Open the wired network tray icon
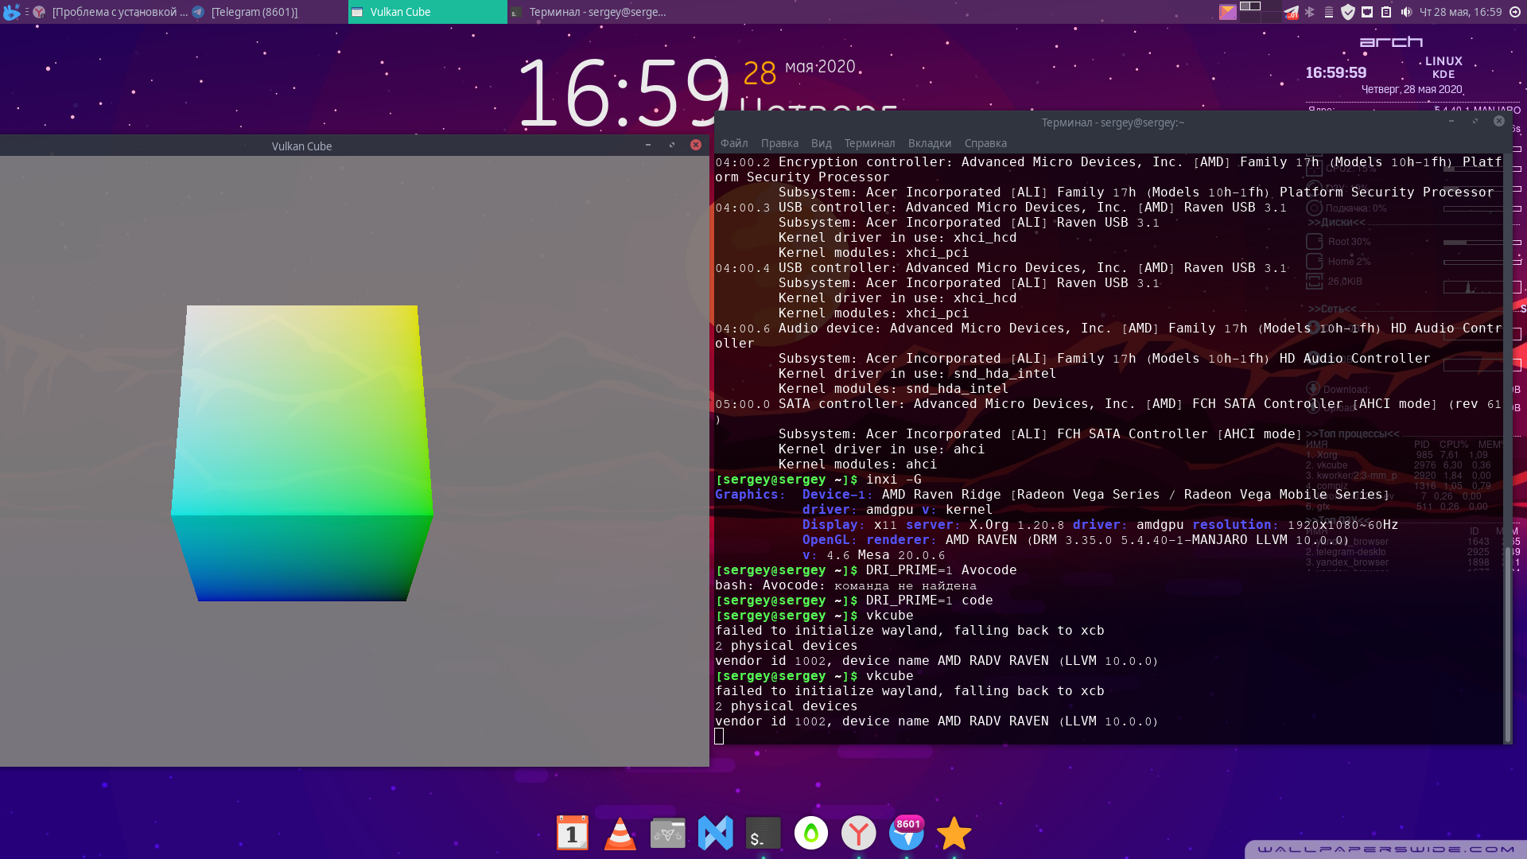The image size is (1527, 859). pos(1367,12)
